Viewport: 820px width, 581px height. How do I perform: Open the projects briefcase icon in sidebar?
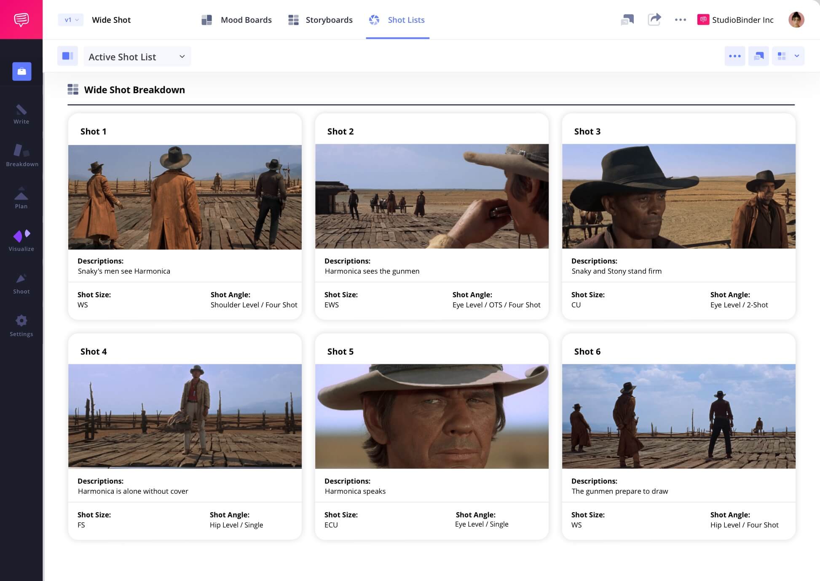[22, 71]
